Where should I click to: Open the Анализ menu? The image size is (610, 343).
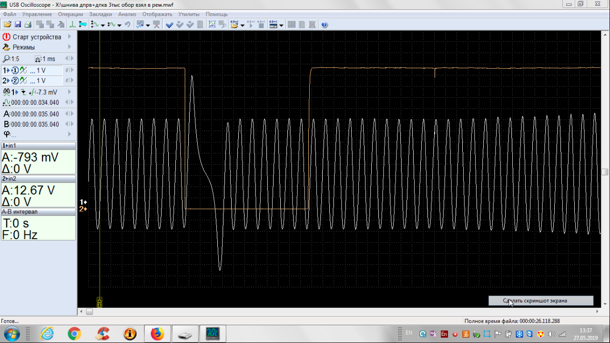click(127, 14)
